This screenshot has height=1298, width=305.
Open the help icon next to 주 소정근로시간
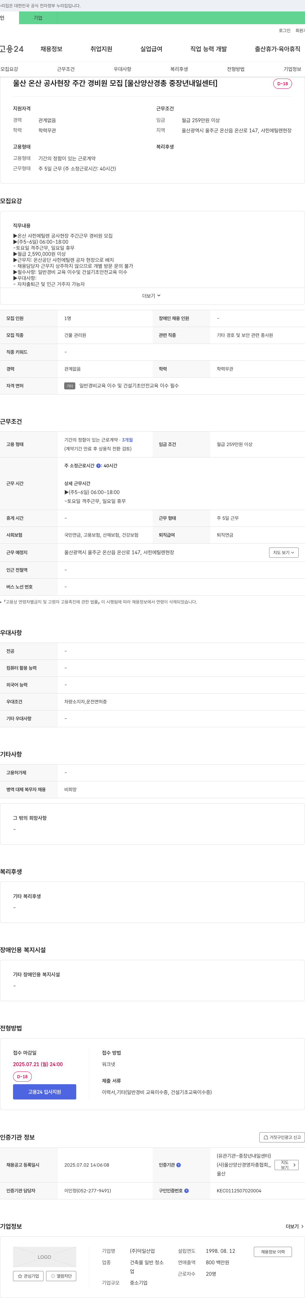[98, 465]
